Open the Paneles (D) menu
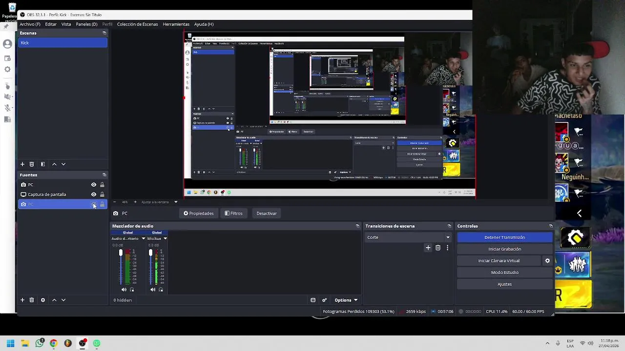 point(86,24)
